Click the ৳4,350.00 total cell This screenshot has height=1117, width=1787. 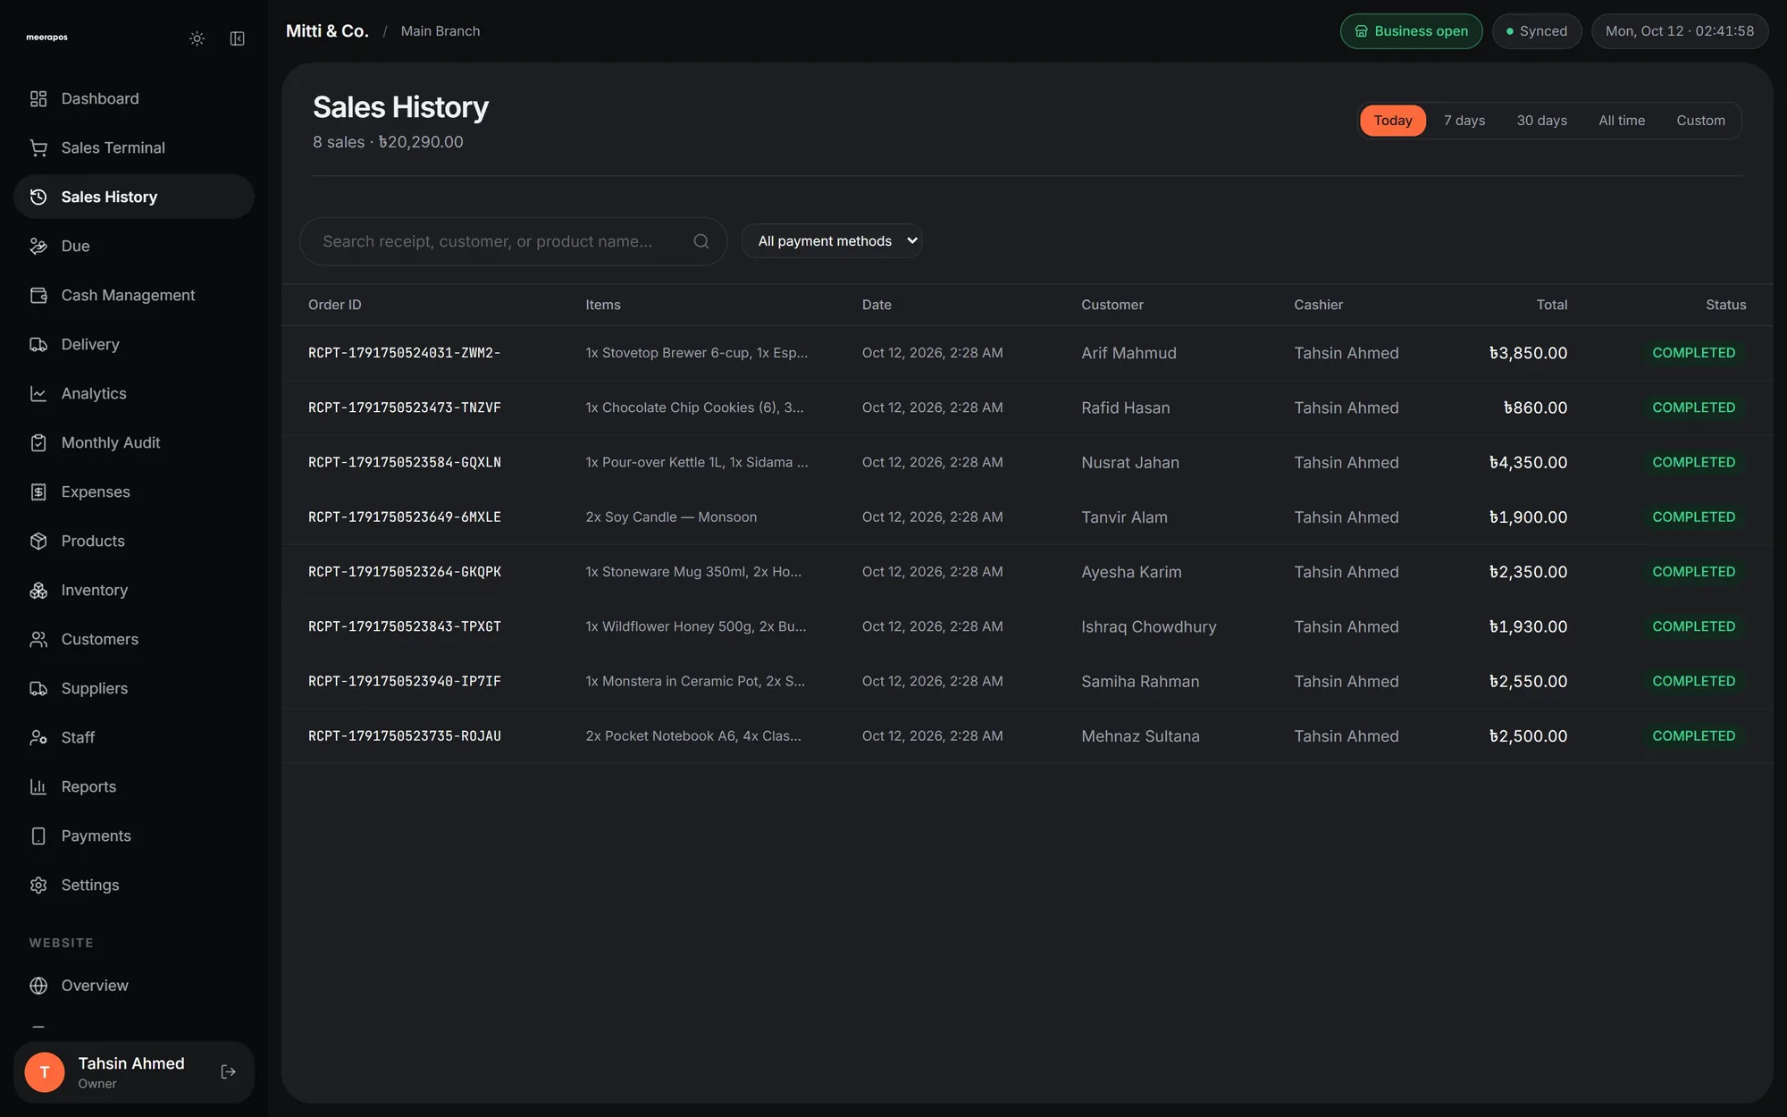[x=1528, y=462]
